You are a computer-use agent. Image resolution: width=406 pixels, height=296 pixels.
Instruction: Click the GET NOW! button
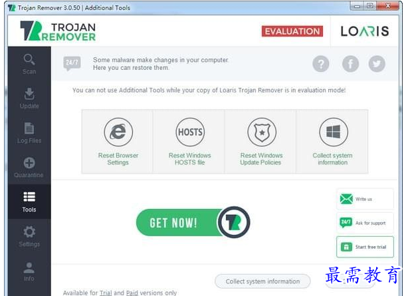(193, 222)
